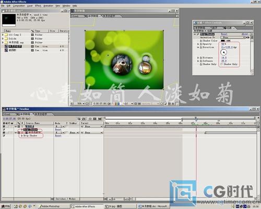Open Effect Controls panel flyout arrow
This screenshot has height=209, width=261.
click(252, 34)
